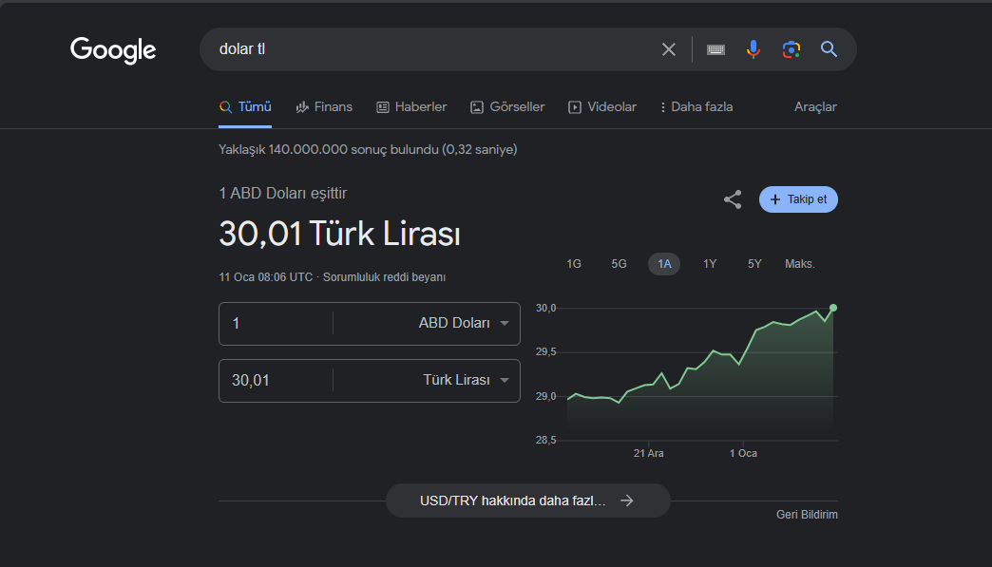Switch to the Finans tab
Viewport: 992px width, 567px height.
pyautogui.click(x=324, y=106)
